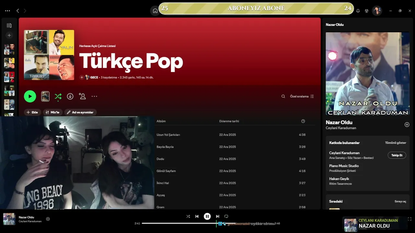Sort by the Albüm column header
This screenshot has width=415, height=233.
click(x=161, y=121)
